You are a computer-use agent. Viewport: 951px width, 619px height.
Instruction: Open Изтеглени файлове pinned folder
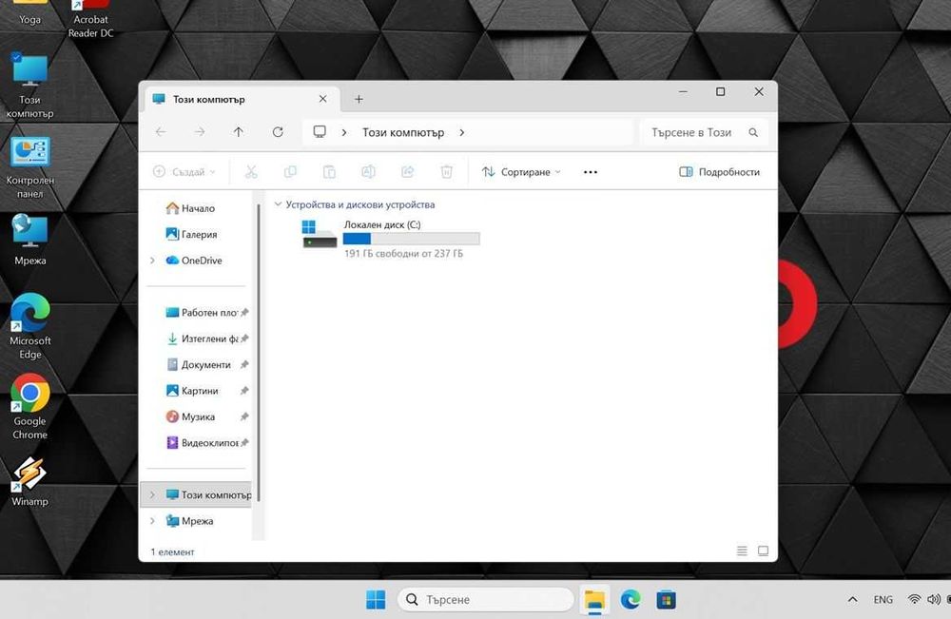click(x=202, y=339)
